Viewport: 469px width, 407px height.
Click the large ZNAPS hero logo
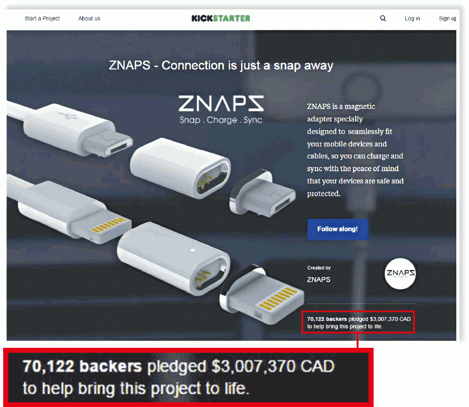(x=221, y=103)
